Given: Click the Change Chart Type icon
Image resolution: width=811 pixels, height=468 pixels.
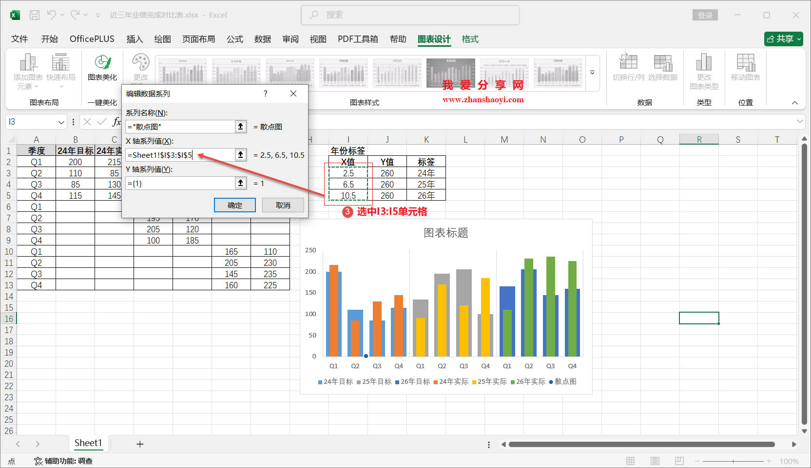Looking at the screenshot, I should 704,72.
